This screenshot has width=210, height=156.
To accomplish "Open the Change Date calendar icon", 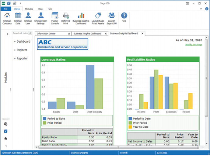I will (18, 16).
